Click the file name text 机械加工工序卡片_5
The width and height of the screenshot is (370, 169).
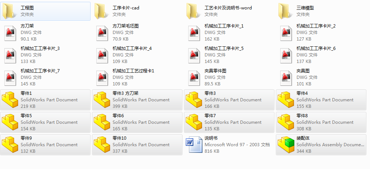tap(224, 48)
